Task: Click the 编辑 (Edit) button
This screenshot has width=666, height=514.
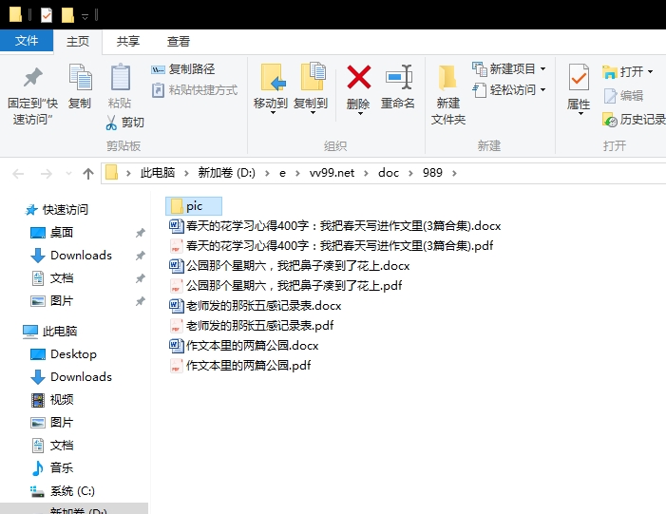Action: pyautogui.click(x=623, y=96)
